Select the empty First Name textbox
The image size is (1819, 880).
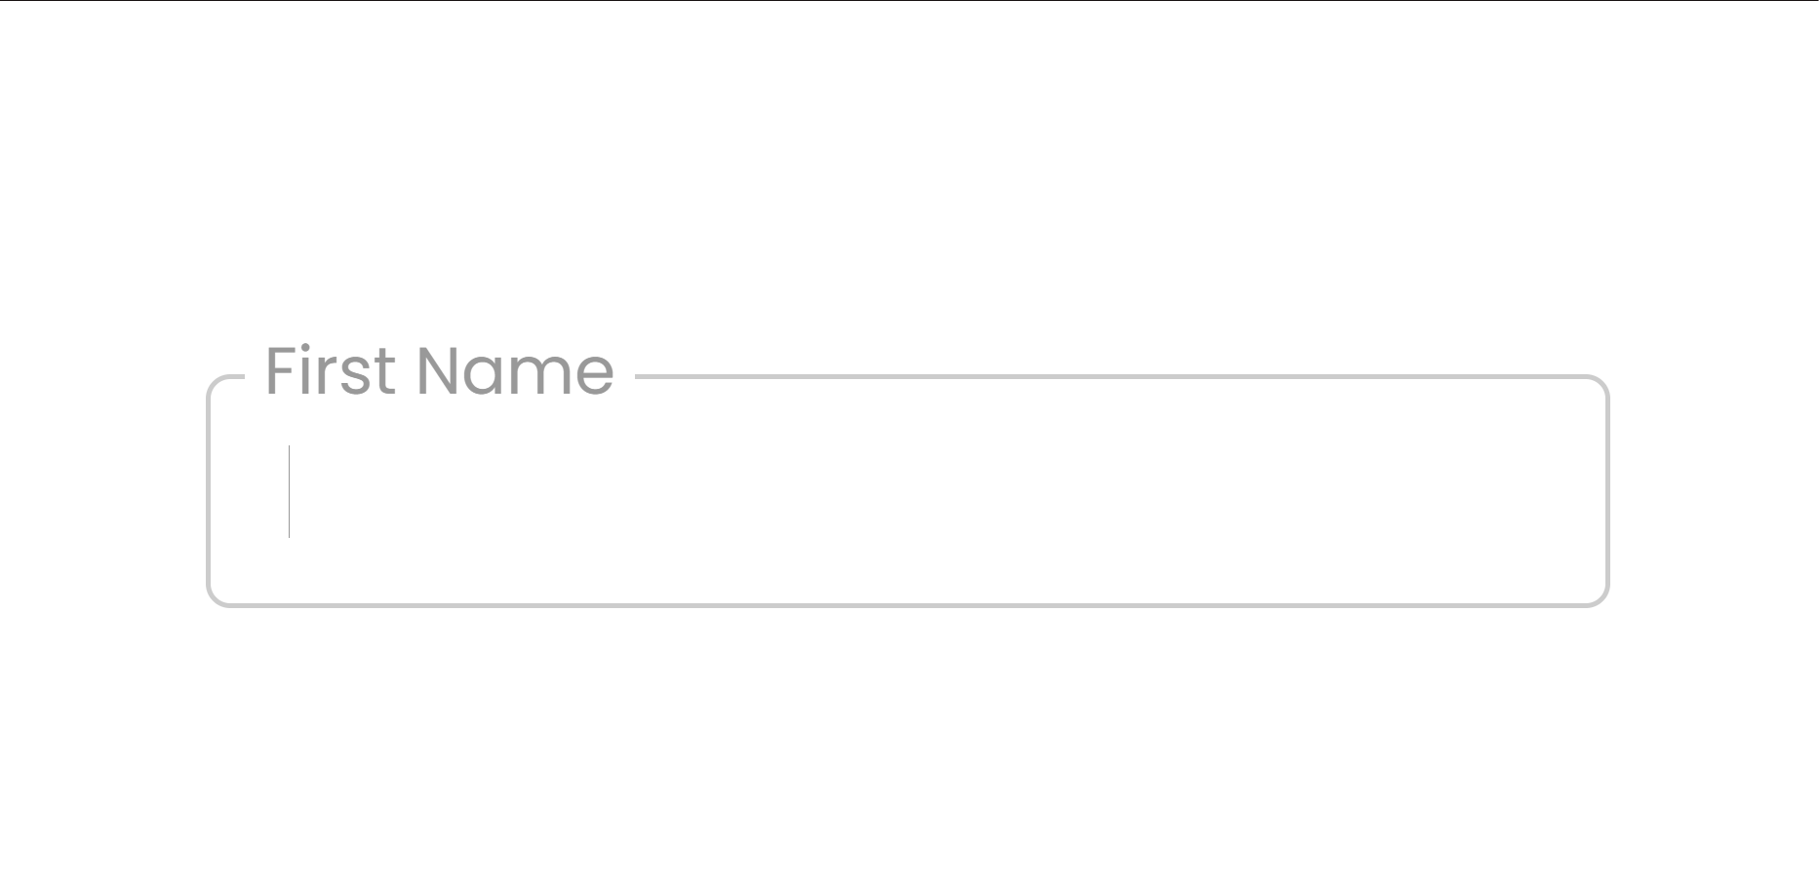click(x=907, y=491)
